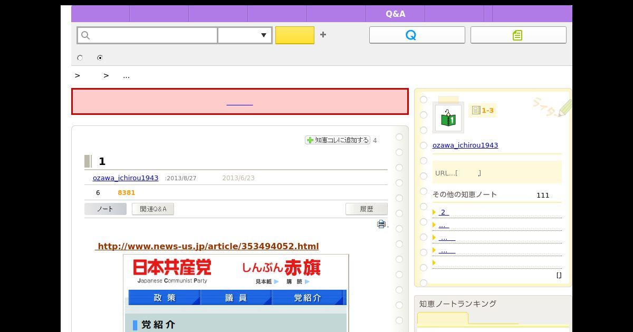The width and height of the screenshot is (633, 332).
Task: Click the green note document button
Action: (518, 35)
